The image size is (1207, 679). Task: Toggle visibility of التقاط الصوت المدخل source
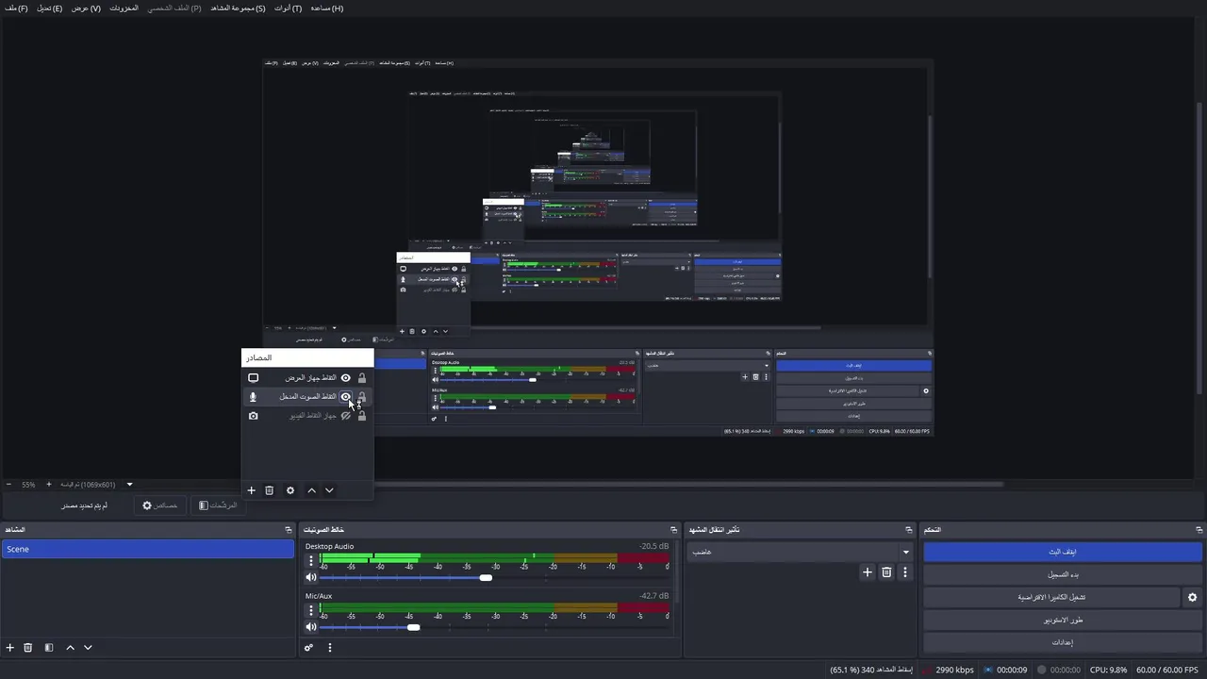pyautogui.click(x=345, y=397)
